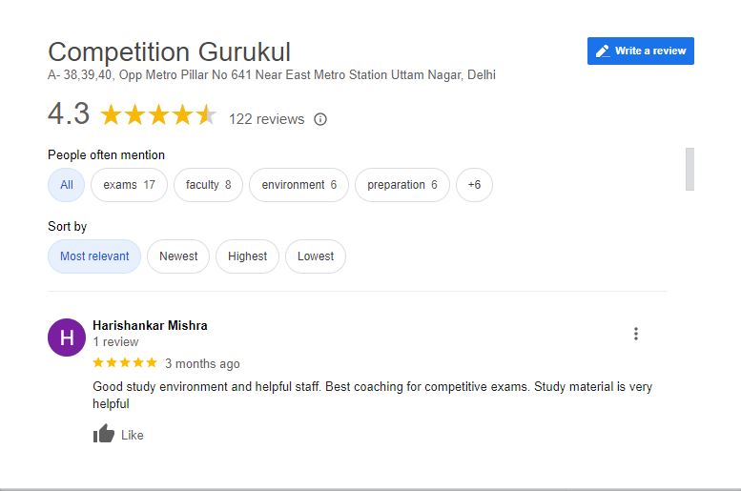Open the three-dot menu for Harishankar's review
The height and width of the screenshot is (491, 741).
[x=636, y=334]
